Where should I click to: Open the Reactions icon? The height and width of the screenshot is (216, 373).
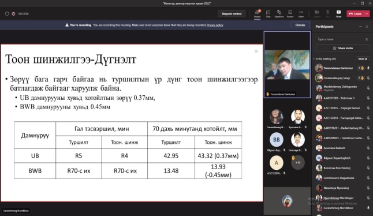tap(279, 13)
